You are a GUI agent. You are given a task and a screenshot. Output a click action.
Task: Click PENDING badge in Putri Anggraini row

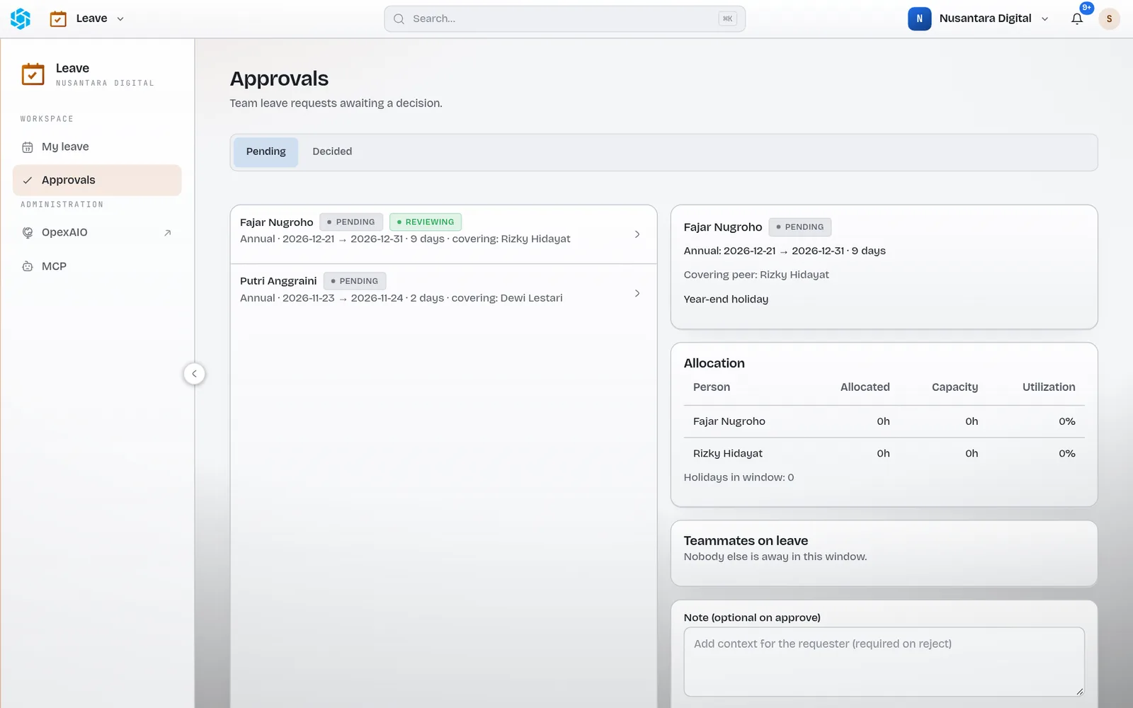355,281
